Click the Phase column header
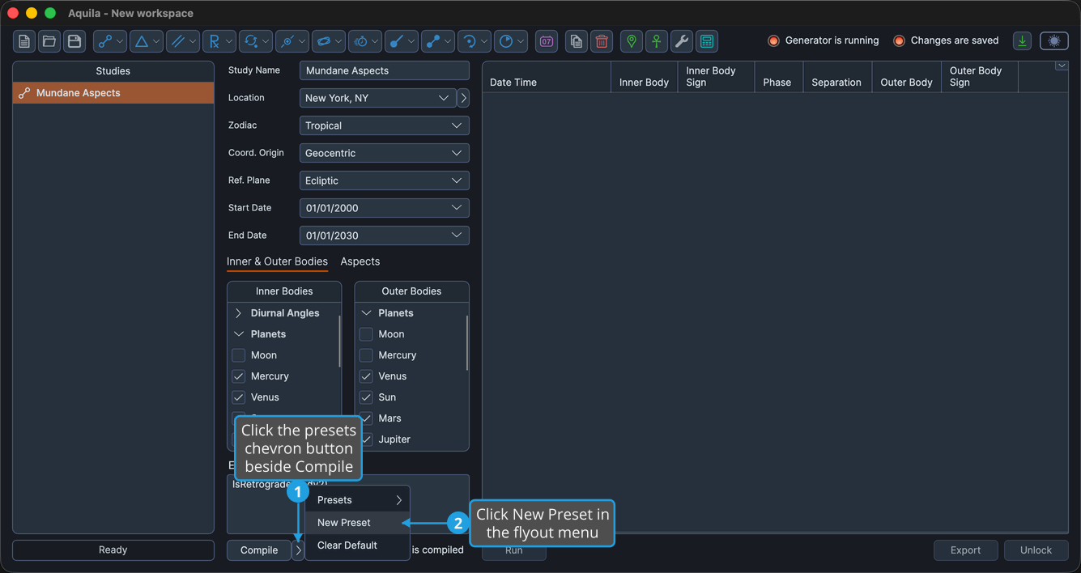The width and height of the screenshot is (1081, 573). (778, 77)
